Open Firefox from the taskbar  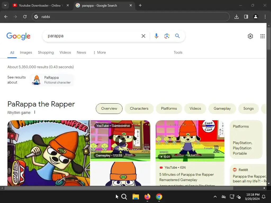click(x=147, y=197)
